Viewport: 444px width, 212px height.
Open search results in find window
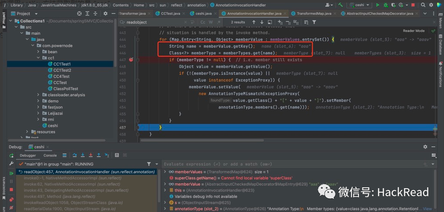269,22
